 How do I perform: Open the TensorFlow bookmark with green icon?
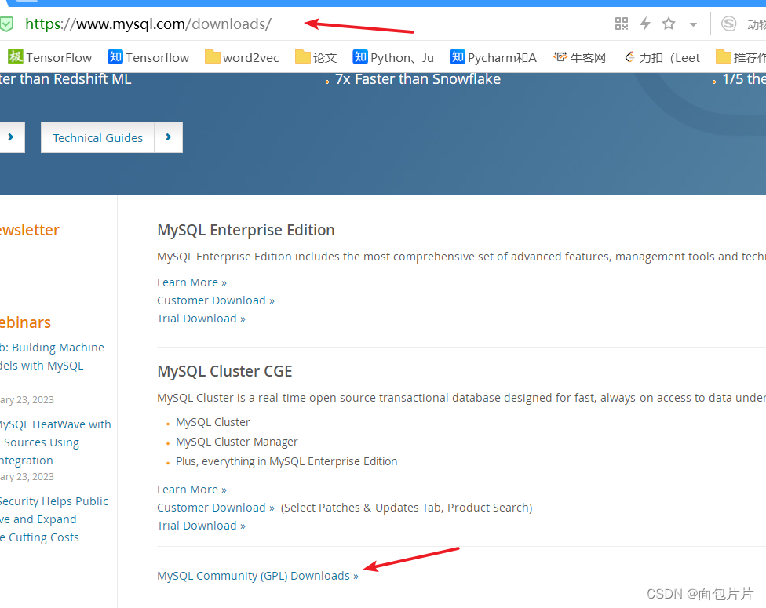coord(49,57)
